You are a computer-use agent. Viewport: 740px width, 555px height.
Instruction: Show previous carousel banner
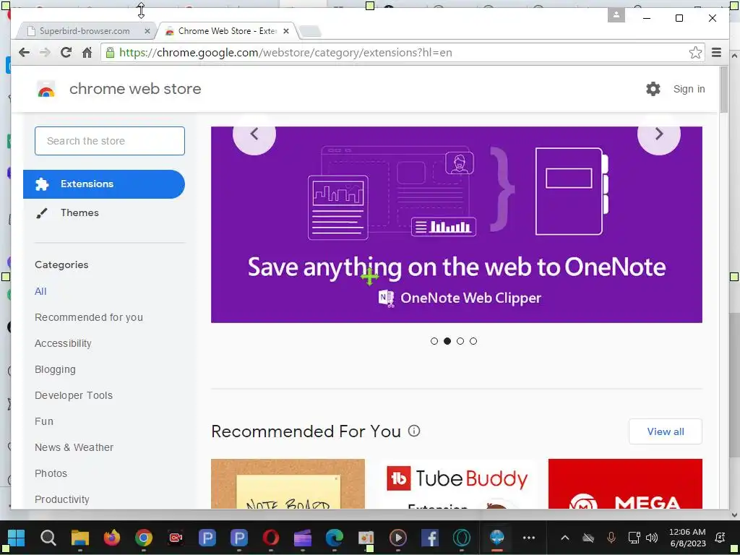(x=254, y=134)
